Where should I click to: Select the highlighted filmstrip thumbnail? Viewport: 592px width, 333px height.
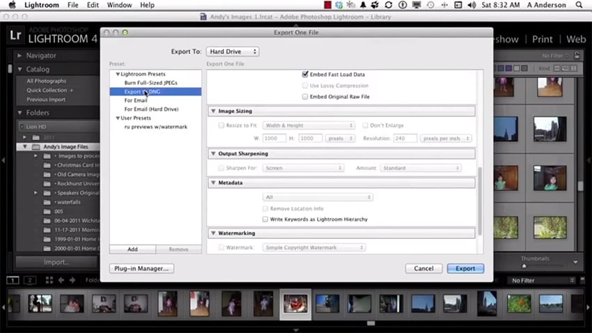pyautogui.click(x=295, y=304)
